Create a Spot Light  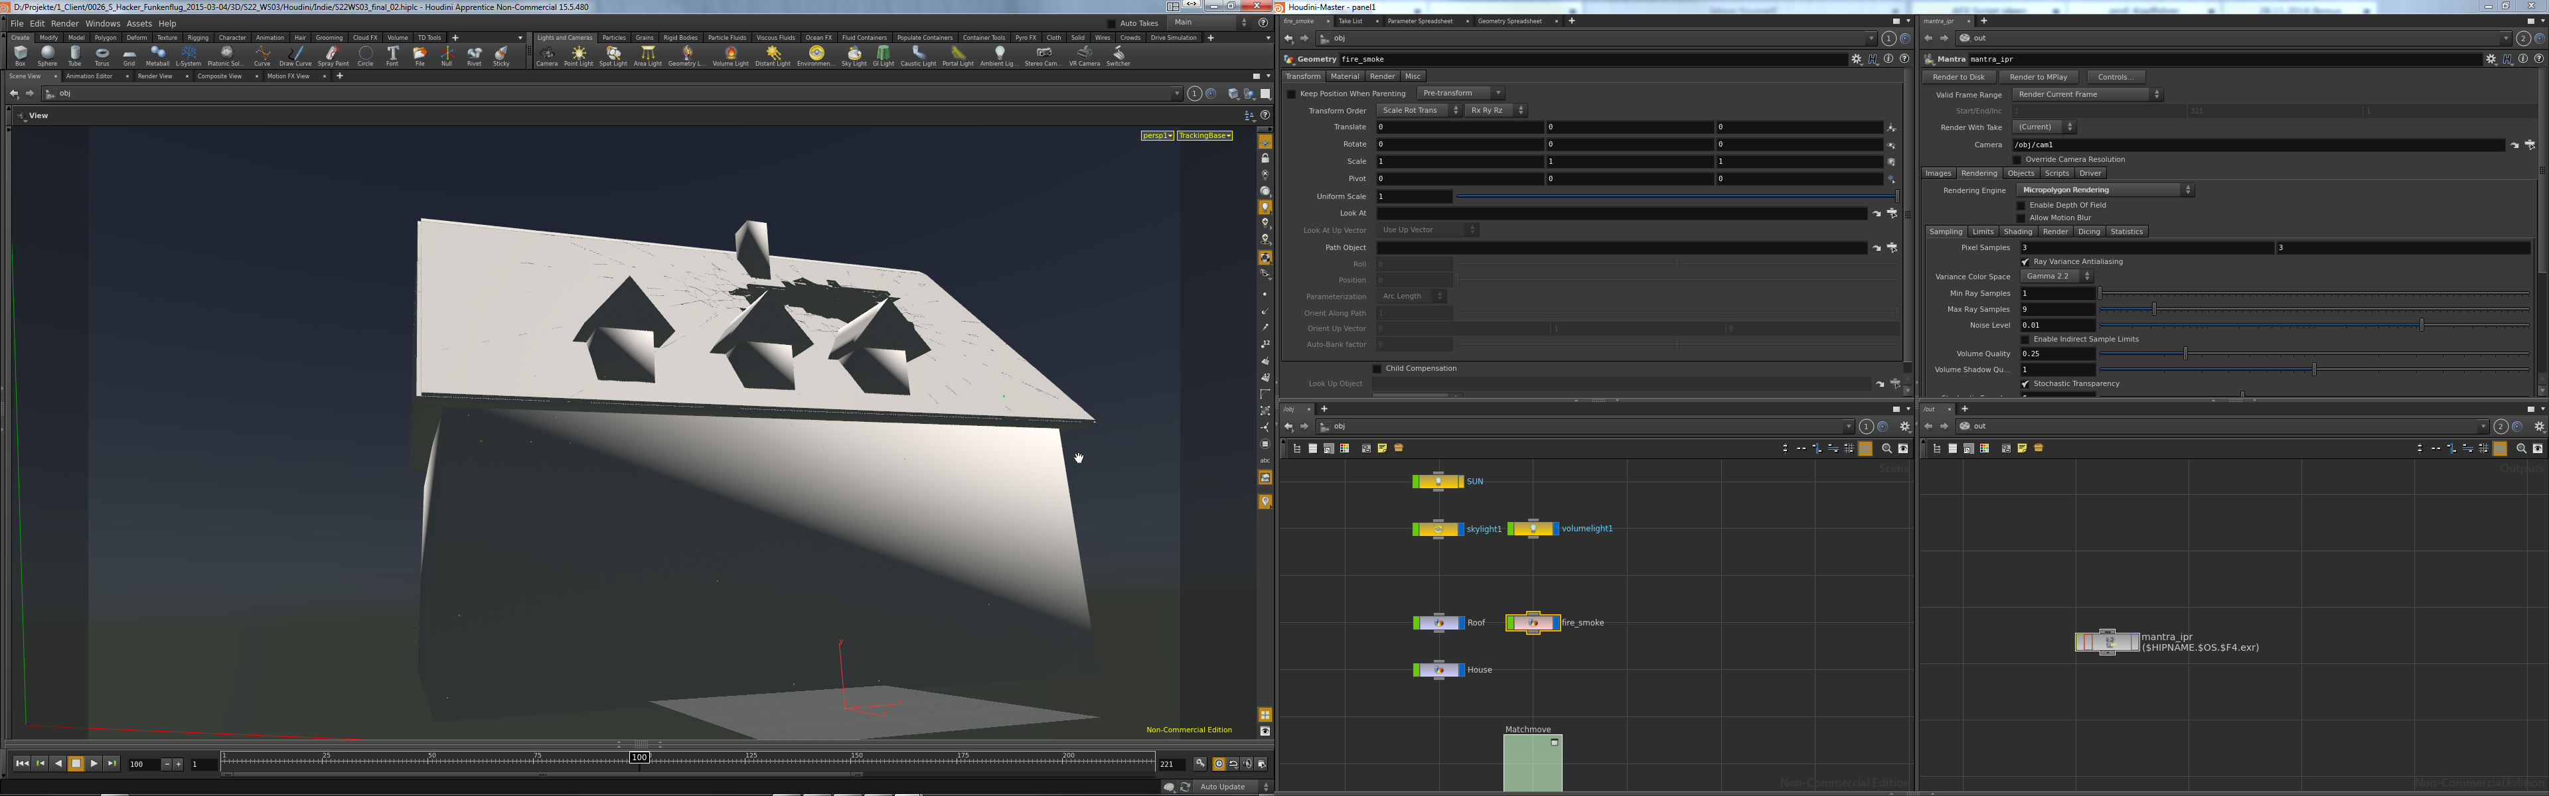coord(613,55)
